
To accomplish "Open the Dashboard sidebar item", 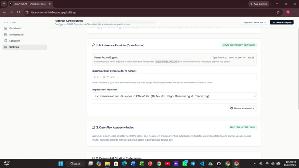I will pyautogui.click(x=25, y=28).
